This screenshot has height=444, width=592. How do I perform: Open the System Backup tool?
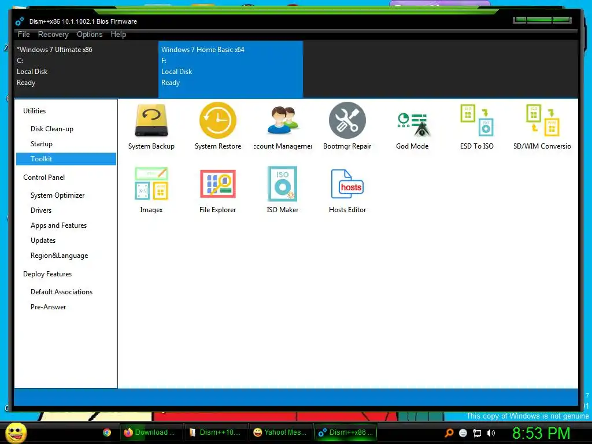151,126
